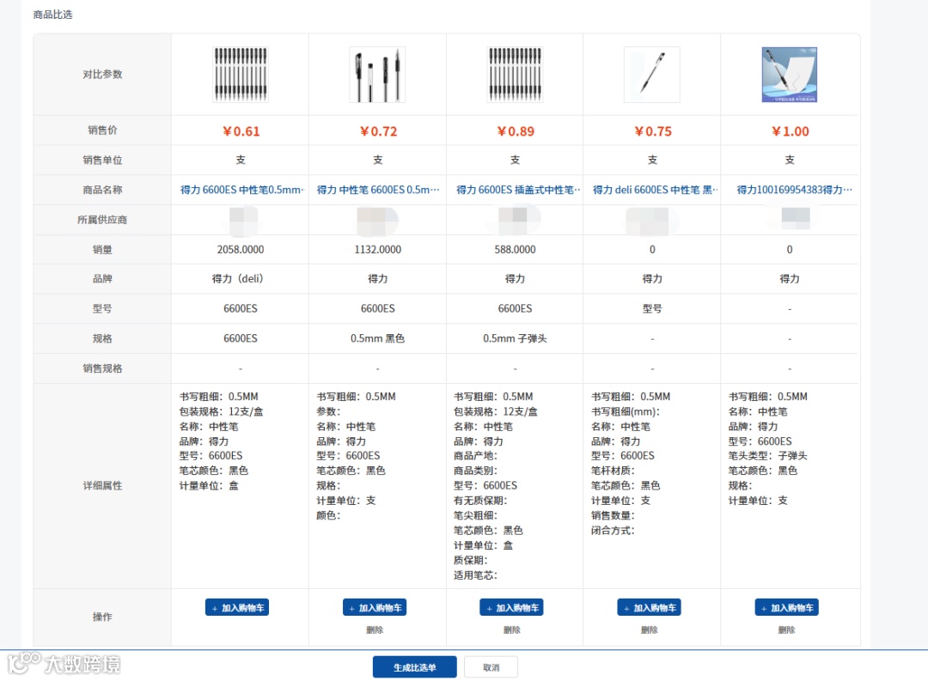Screen dimensions: 928x681
Task: Click the 所属供应商 row header
Action: pos(102,220)
